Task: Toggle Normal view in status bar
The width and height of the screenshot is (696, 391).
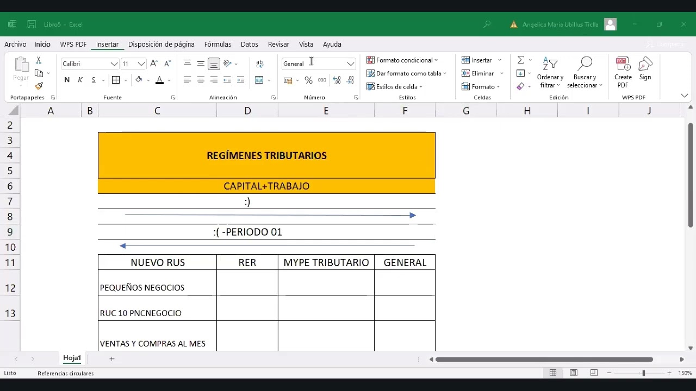Action: point(553,373)
